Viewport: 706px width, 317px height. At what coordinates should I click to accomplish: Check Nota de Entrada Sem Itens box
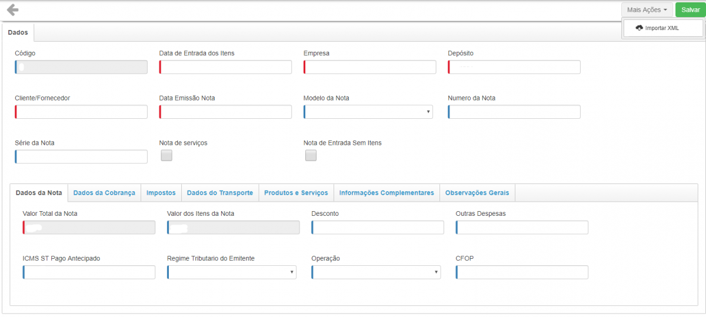pos(311,156)
